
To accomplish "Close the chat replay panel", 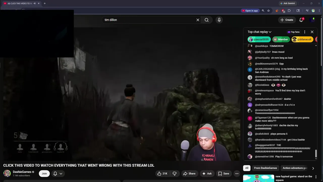I will click(x=312, y=32).
